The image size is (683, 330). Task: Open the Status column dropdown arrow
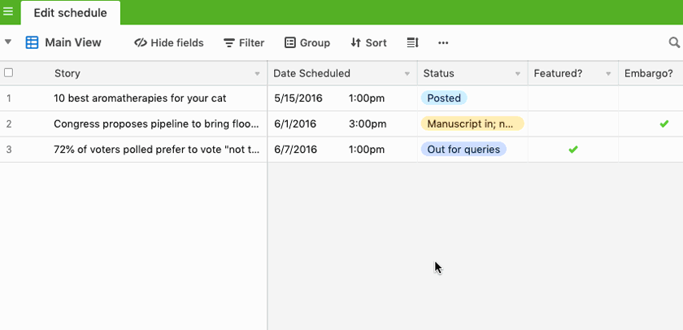[518, 74]
